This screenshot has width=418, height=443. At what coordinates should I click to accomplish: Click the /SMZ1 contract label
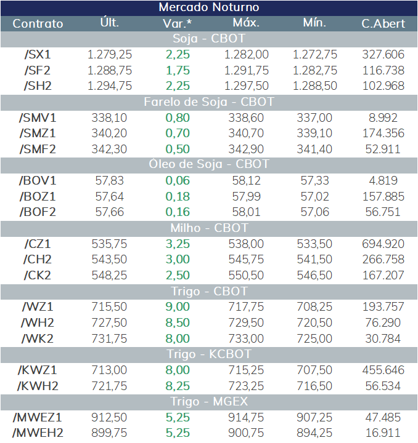click(x=38, y=134)
